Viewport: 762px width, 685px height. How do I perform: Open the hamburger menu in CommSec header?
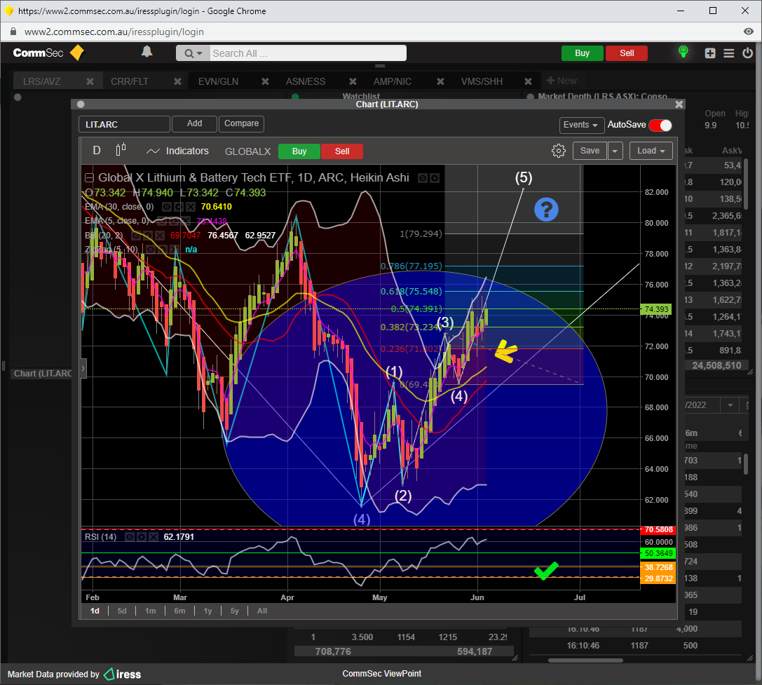(728, 53)
